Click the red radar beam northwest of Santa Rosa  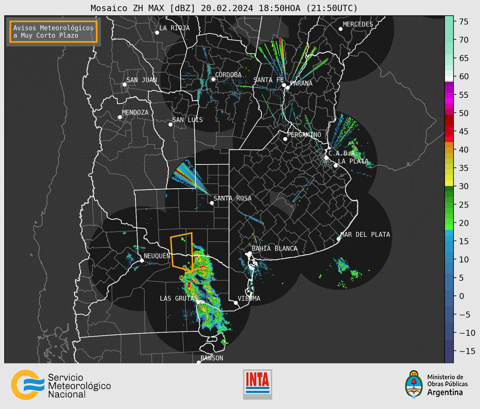186,176
